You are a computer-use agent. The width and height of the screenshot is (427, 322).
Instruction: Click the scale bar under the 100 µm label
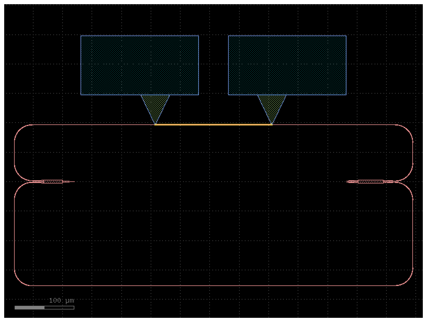(x=44, y=308)
